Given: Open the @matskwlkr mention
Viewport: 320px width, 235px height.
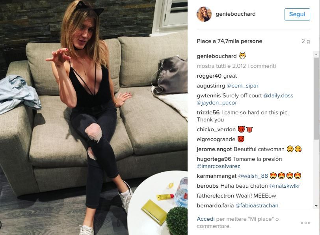Looking at the screenshot, I should pyautogui.click(x=285, y=186).
